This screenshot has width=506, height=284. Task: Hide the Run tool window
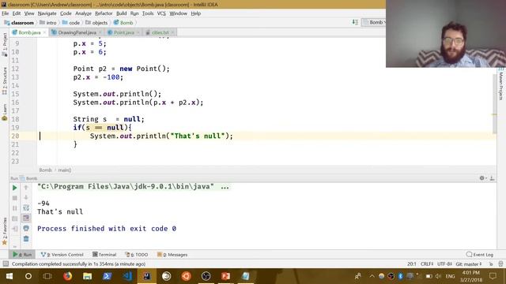click(492, 178)
